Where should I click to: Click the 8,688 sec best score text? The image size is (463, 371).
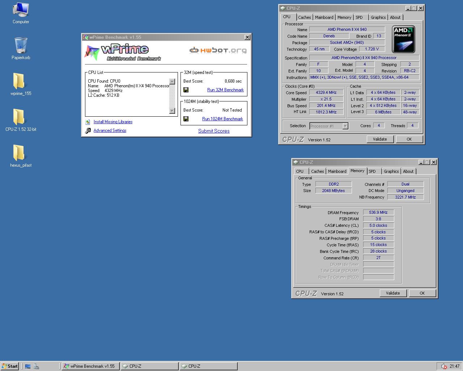point(233,81)
